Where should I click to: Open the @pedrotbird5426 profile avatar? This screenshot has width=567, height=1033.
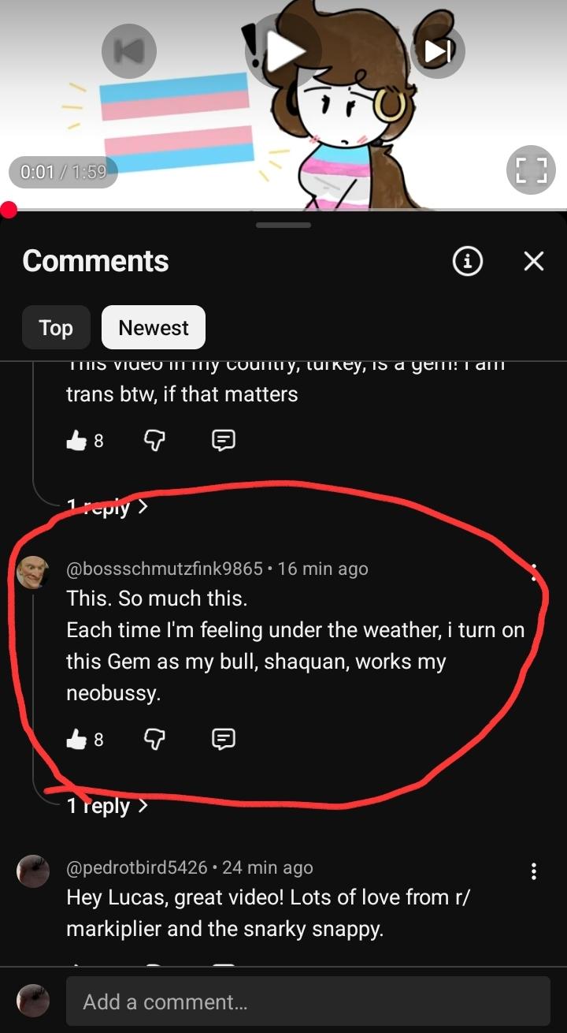[x=33, y=871]
